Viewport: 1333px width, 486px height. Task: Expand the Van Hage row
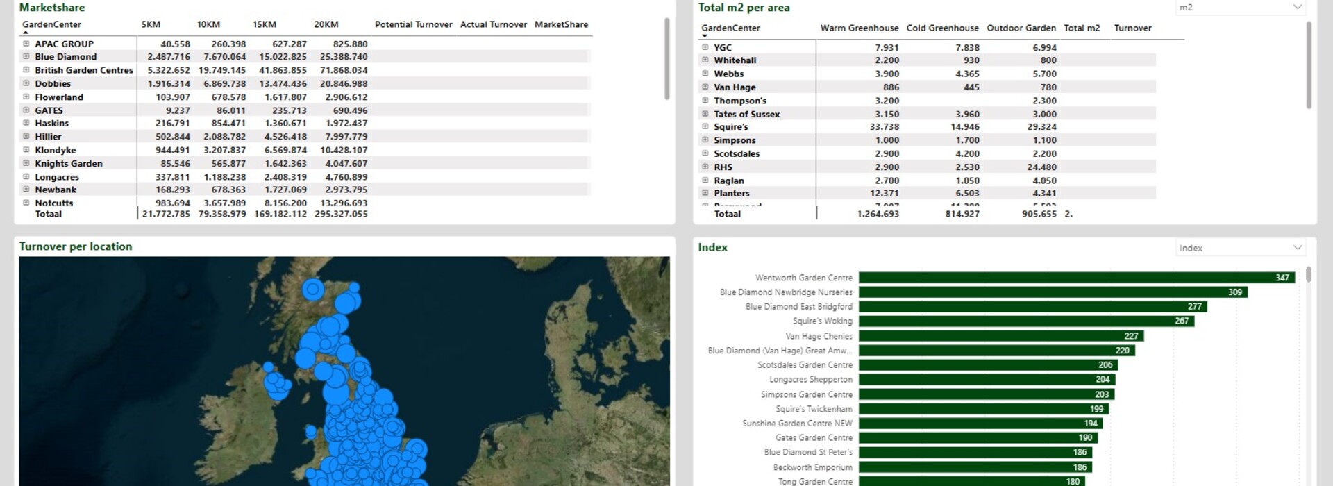click(705, 87)
